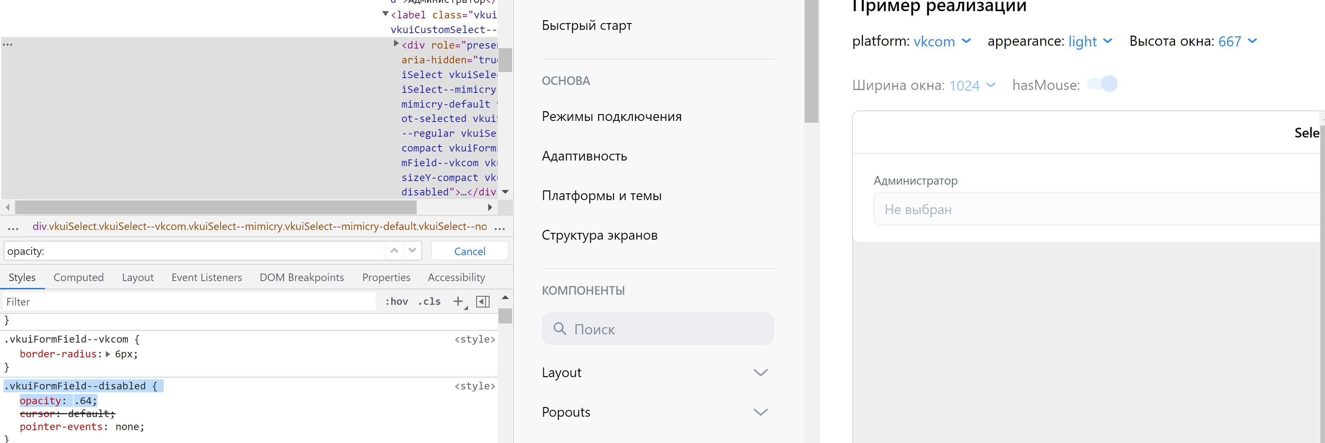Viewport: 1325px width, 443px height.
Task: Click the three dots beside the selected DOM node
Action: pyautogui.click(x=7, y=45)
